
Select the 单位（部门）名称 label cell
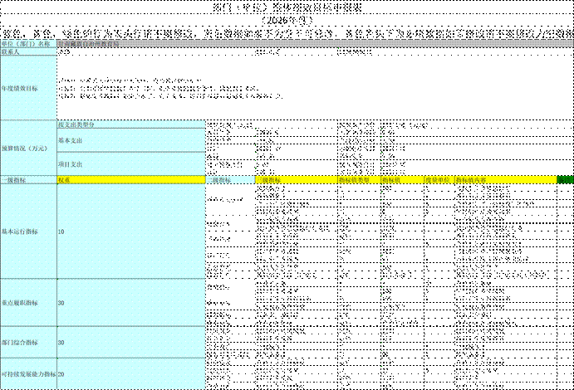(28, 43)
